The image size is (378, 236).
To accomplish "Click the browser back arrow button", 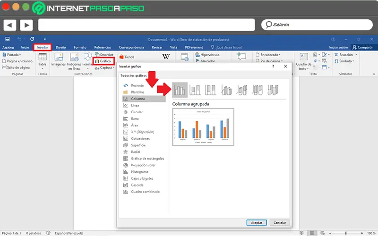I will pos(9,25).
